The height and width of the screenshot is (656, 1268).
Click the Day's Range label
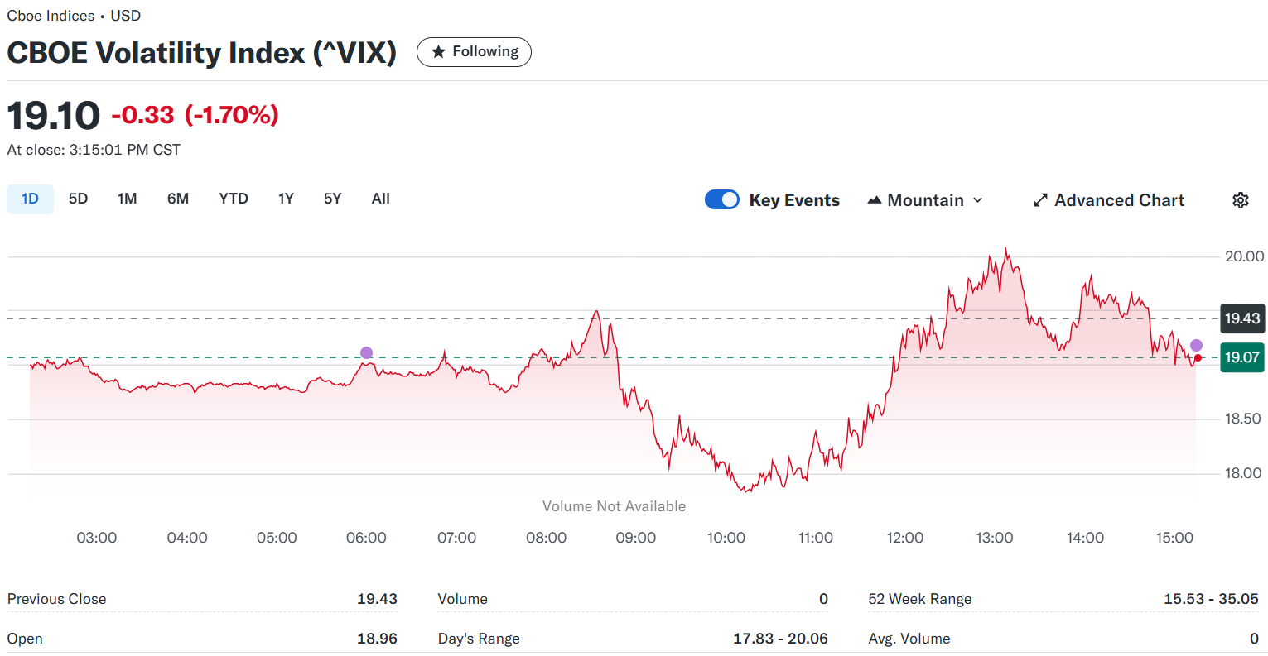coord(479,639)
